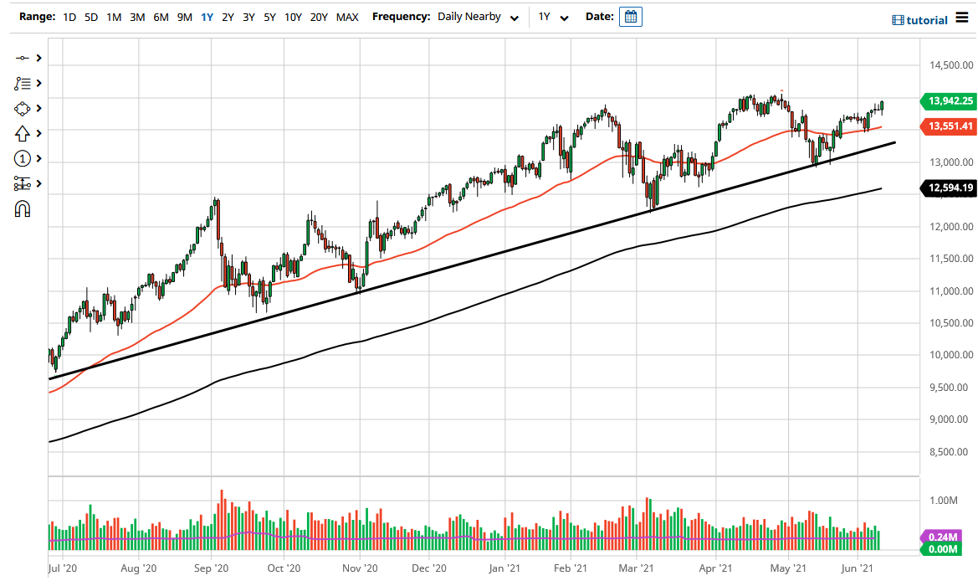Open the tutorial link
Viewport: 978px width, 586px height.
(x=927, y=19)
